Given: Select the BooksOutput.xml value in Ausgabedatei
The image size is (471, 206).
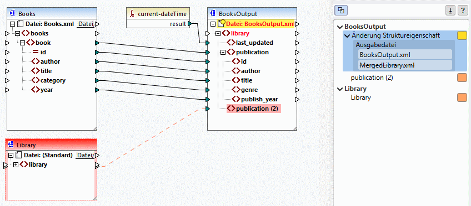Looking at the screenshot, I should [405, 54].
